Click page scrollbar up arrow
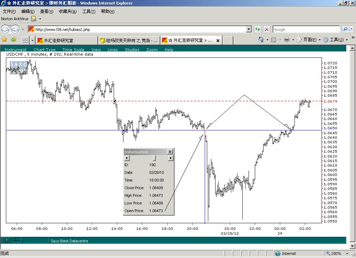The height and width of the screenshot is (258, 356). pos(352,48)
